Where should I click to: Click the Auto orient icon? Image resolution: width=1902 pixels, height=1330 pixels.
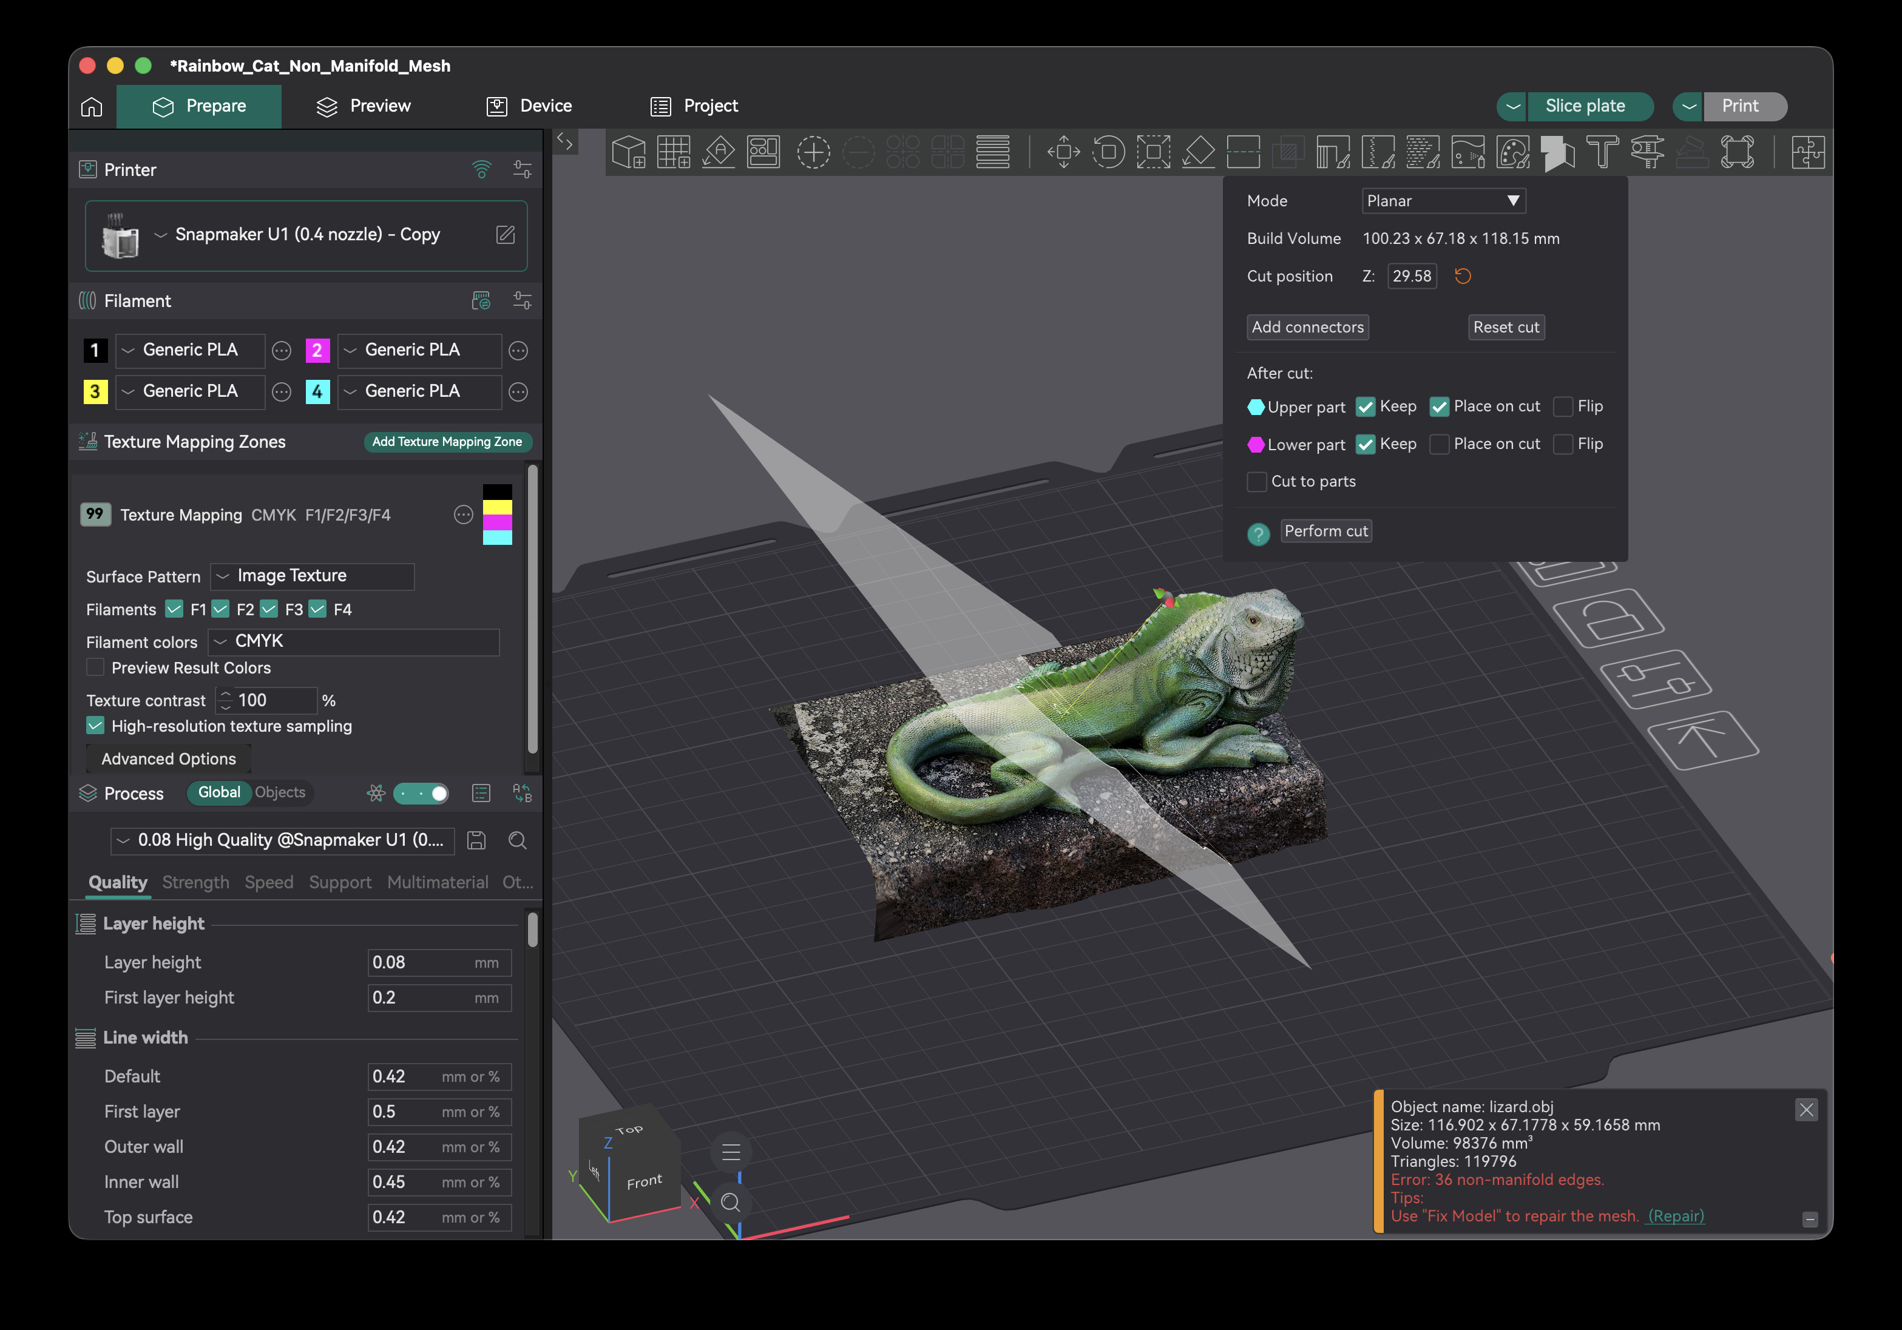point(718,152)
